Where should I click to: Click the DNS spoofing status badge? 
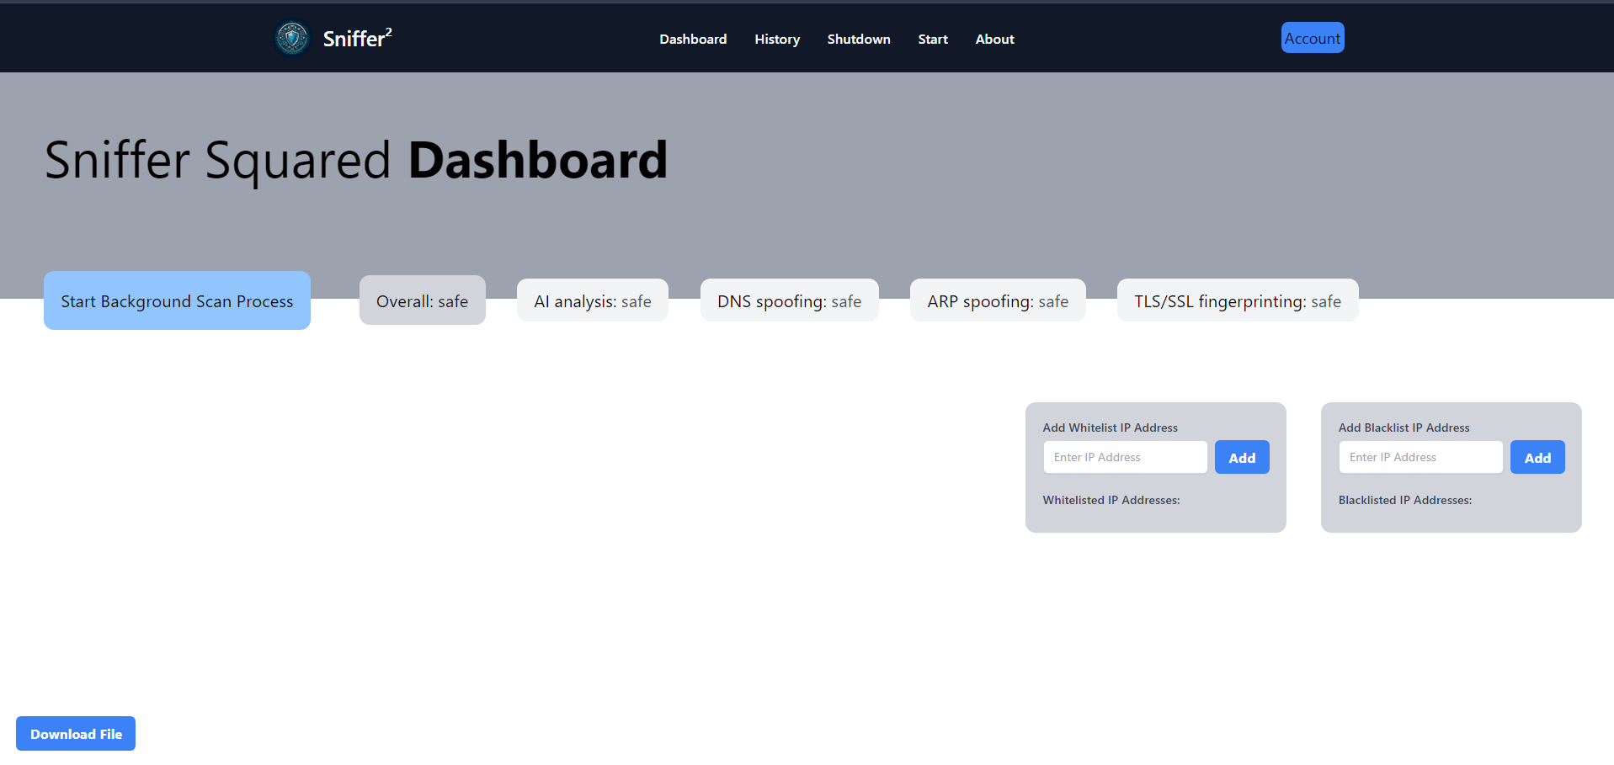pos(789,300)
